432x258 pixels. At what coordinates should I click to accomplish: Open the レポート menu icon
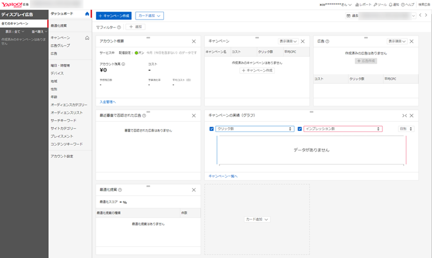(x=357, y=5)
